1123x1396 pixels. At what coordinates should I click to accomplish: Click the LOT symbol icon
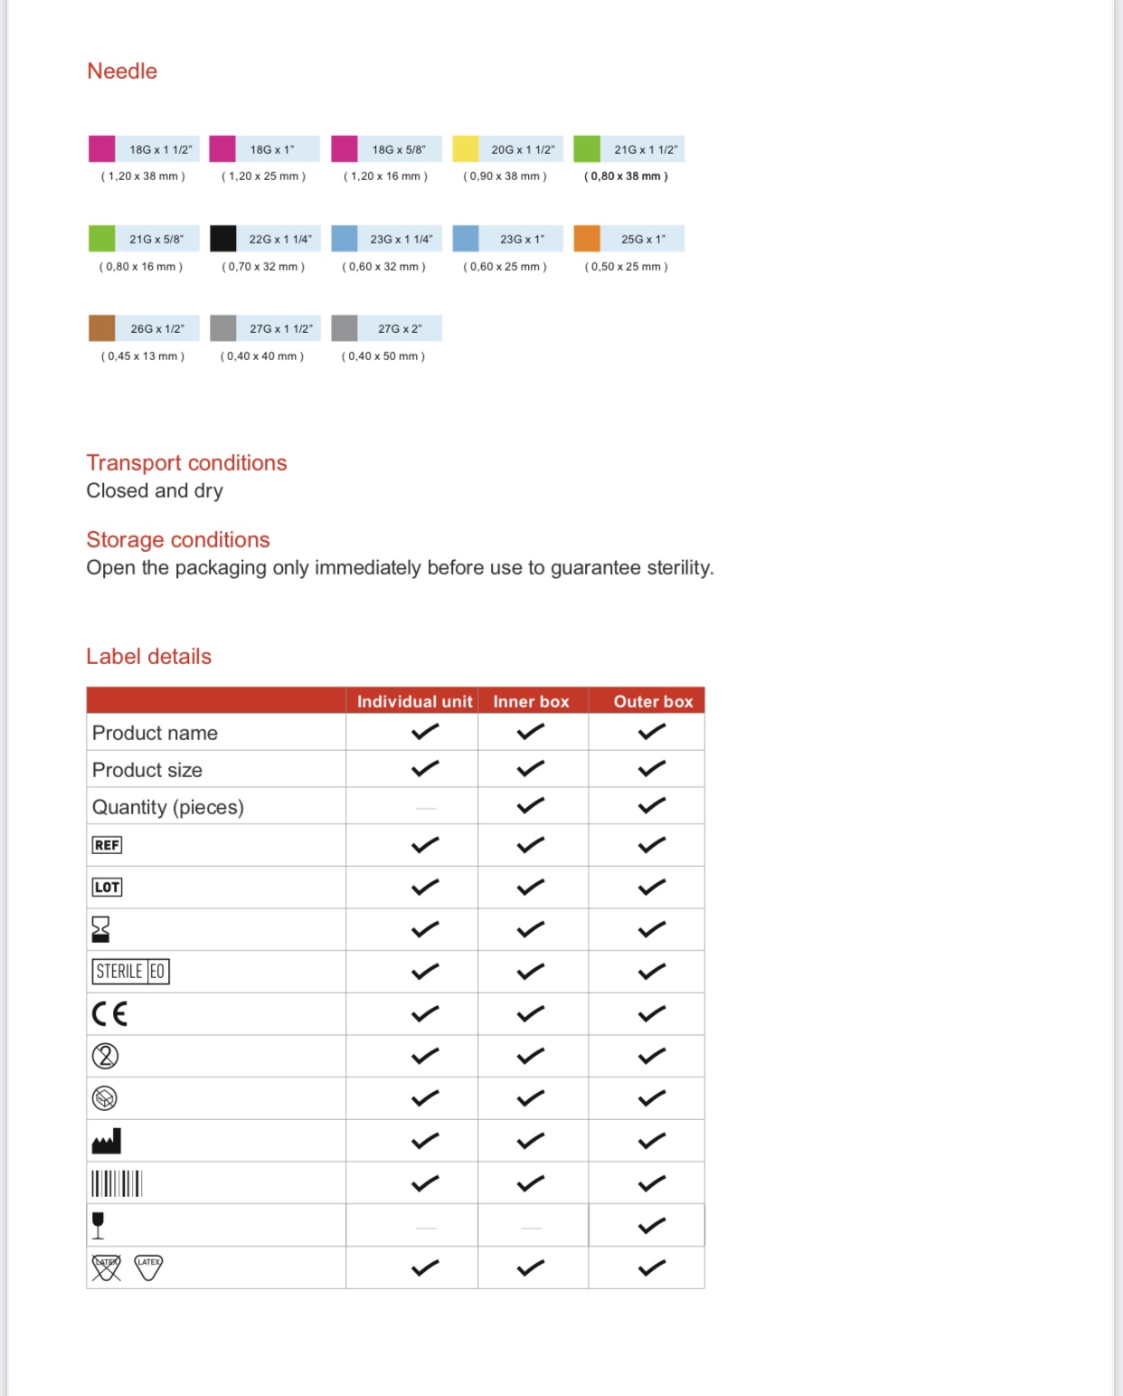coord(107,888)
